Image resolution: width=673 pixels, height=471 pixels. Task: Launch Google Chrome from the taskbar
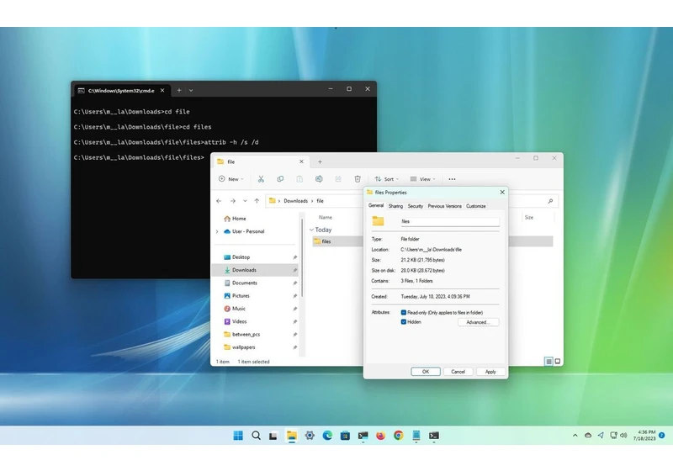coord(398,436)
